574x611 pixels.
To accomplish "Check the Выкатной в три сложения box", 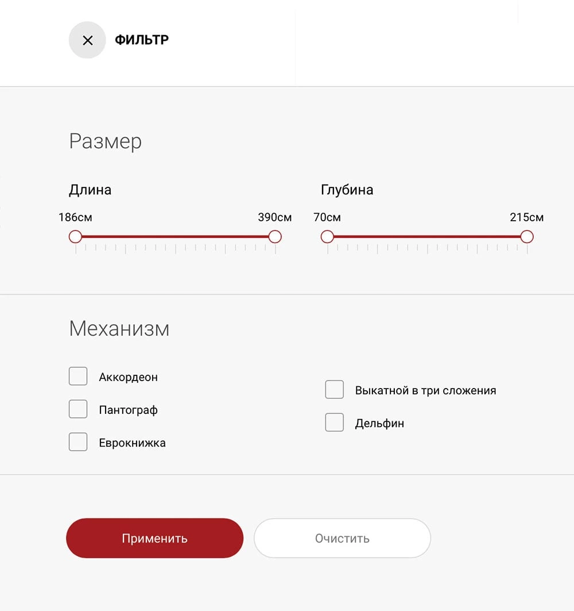I will [335, 390].
